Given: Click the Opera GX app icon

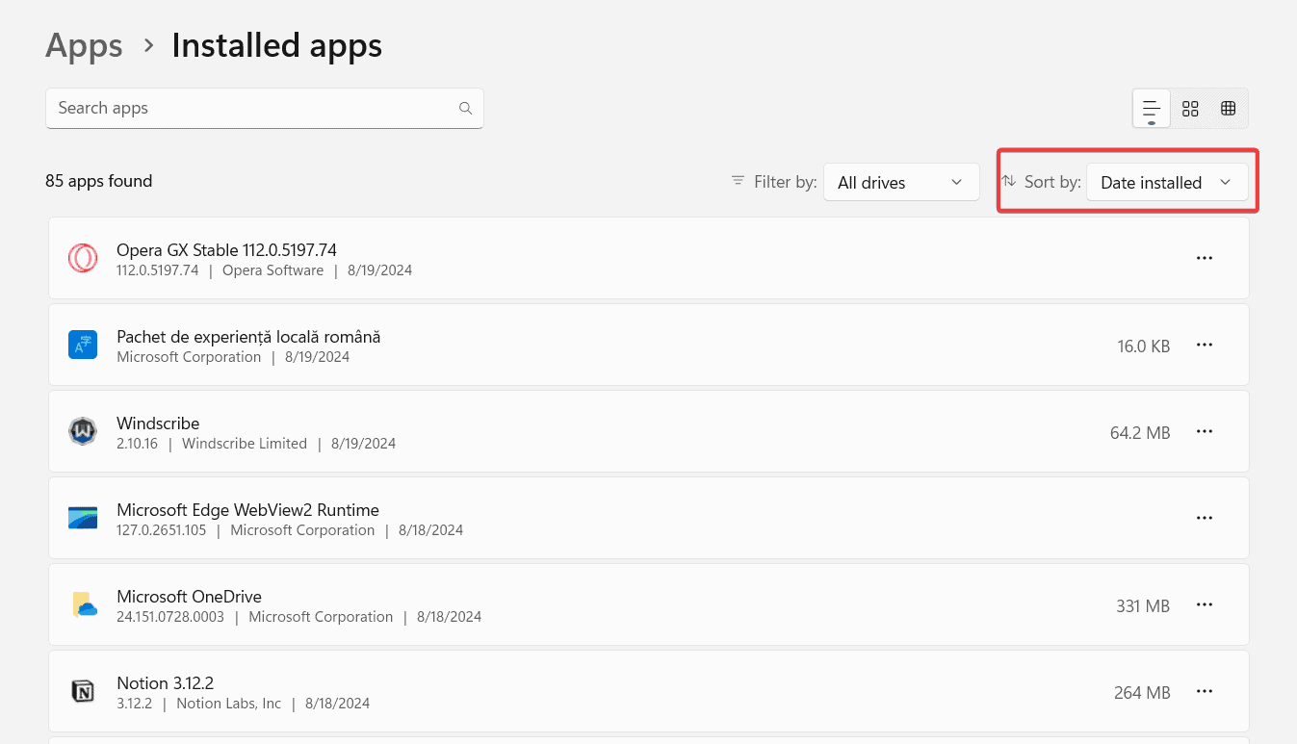Looking at the screenshot, I should tap(83, 258).
